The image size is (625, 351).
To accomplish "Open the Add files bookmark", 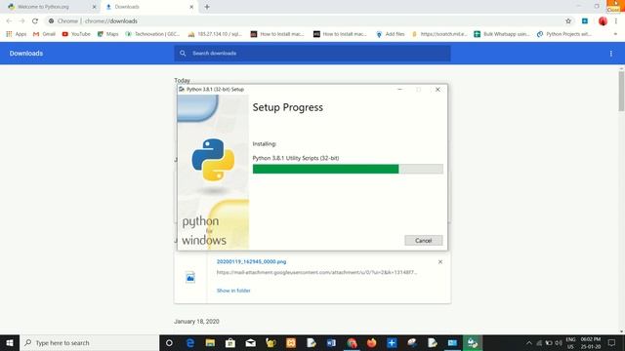I will 391,34.
